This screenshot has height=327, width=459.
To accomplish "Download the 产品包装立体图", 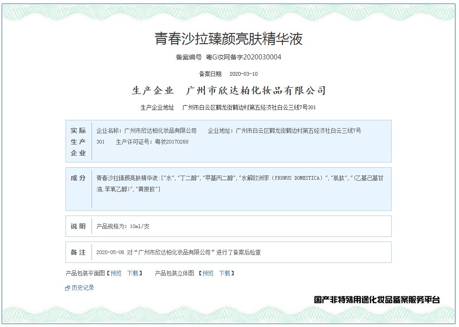I will pos(225,273).
